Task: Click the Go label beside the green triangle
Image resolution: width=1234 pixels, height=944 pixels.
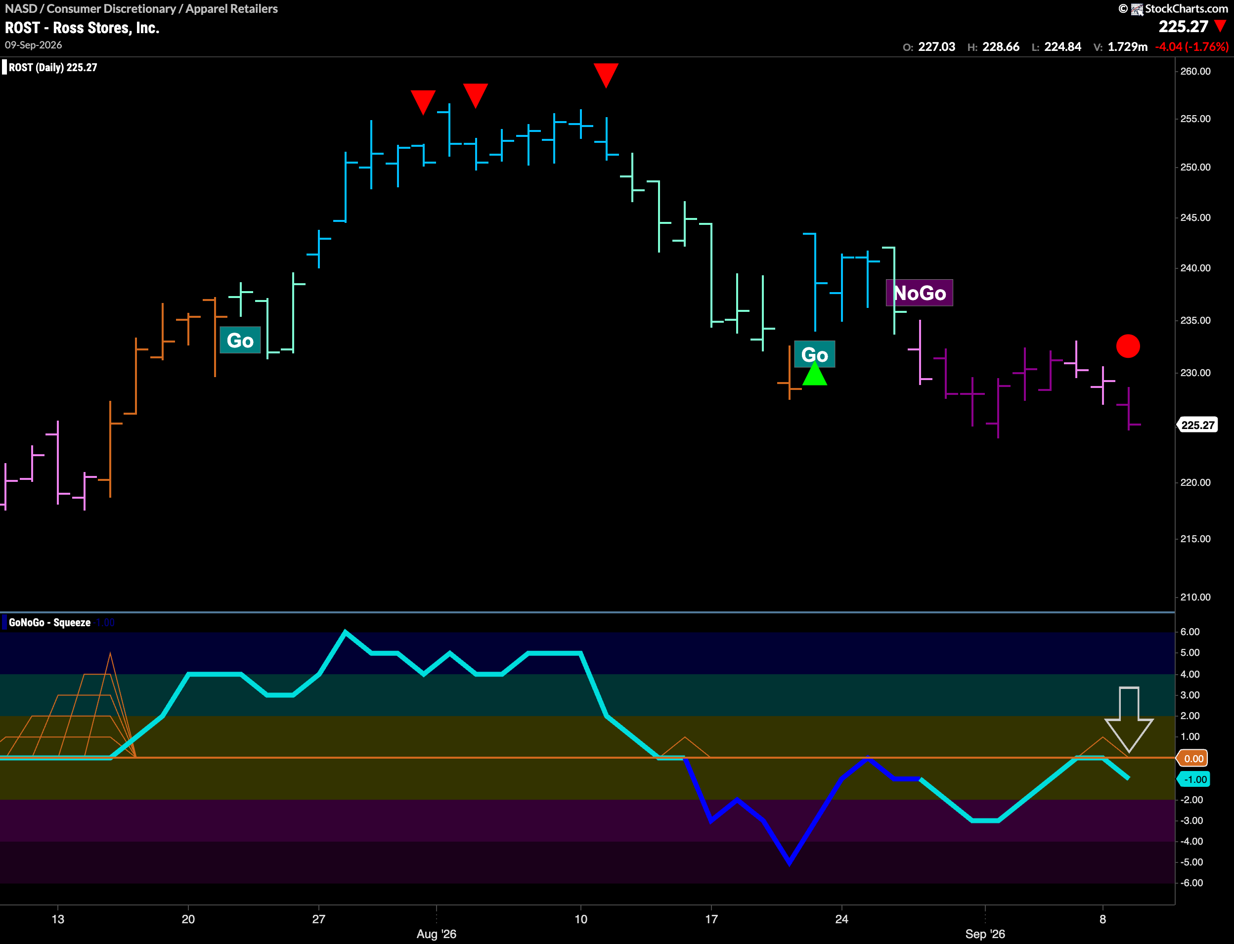Action: [814, 354]
